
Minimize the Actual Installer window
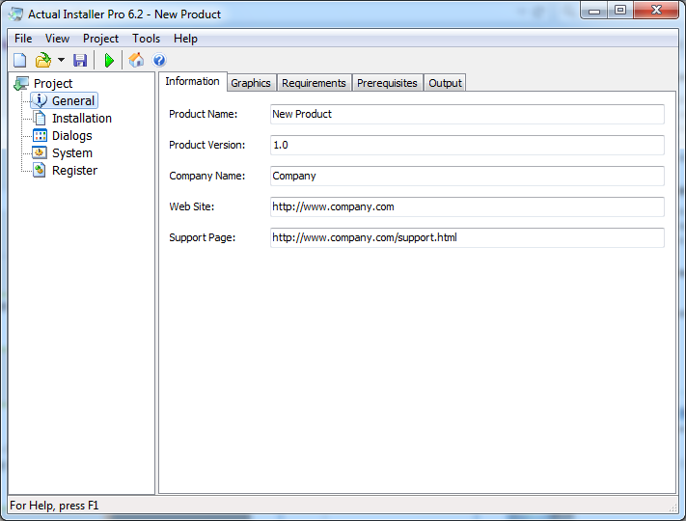coord(594,11)
